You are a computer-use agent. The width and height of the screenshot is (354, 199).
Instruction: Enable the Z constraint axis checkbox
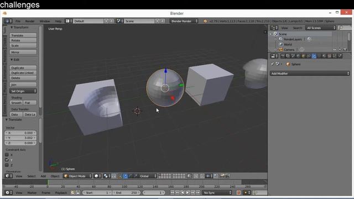[7, 165]
